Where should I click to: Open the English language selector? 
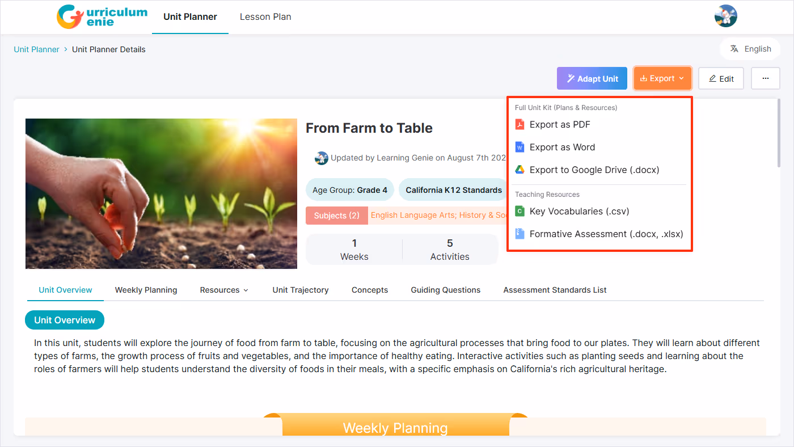750,49
